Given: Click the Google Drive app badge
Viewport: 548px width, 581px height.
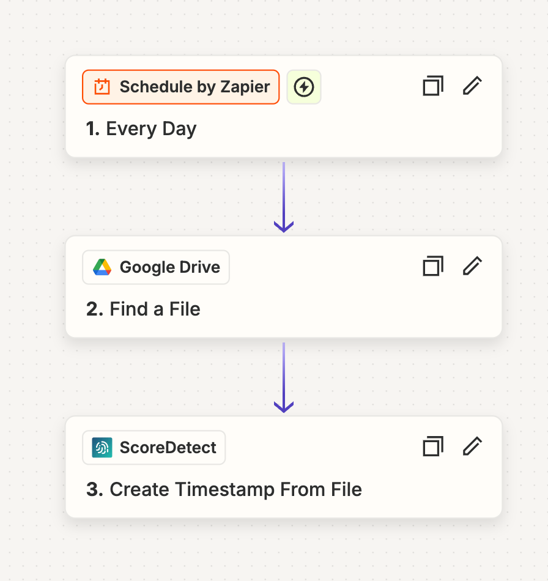Looking at the screenshot, I should coord(156,267).
